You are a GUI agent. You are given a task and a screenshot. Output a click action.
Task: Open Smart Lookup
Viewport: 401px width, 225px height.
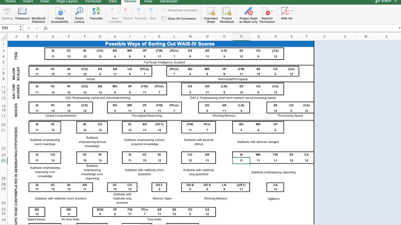pyautogui.click(x=79, y=15)
